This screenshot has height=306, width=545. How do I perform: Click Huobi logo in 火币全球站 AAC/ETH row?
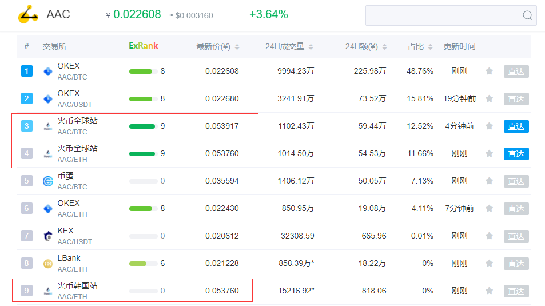pos(48,154)
